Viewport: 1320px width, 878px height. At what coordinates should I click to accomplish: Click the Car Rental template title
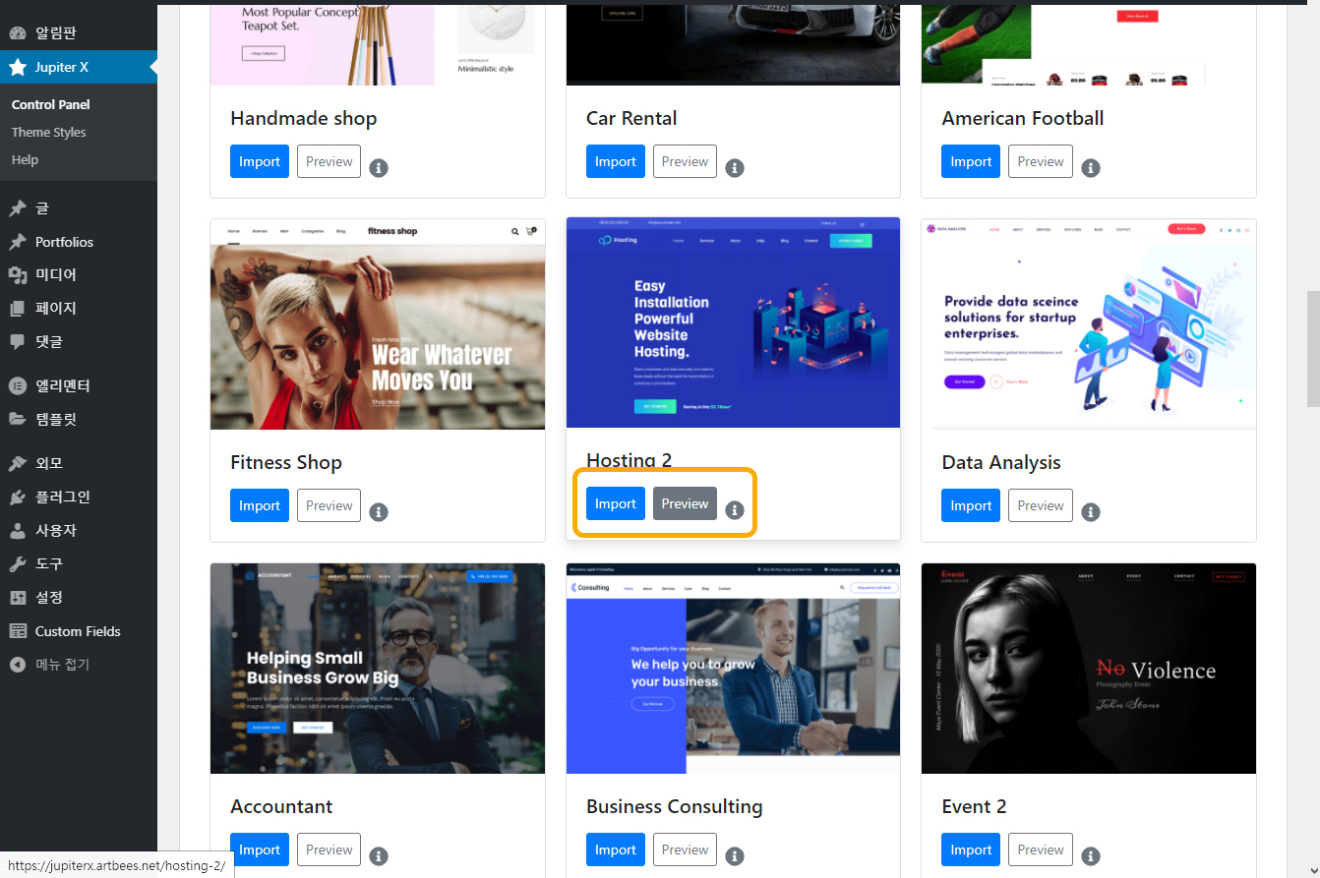(631, 118)
